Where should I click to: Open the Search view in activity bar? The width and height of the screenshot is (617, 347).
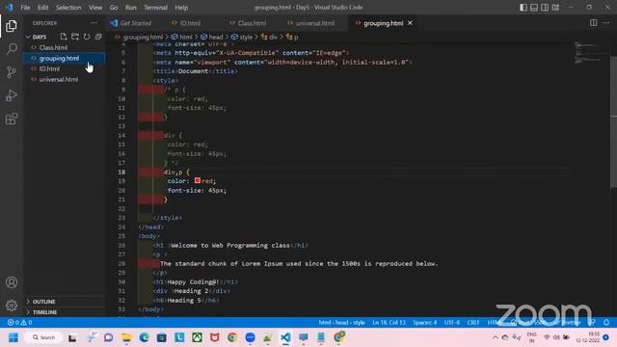(12, 49)
